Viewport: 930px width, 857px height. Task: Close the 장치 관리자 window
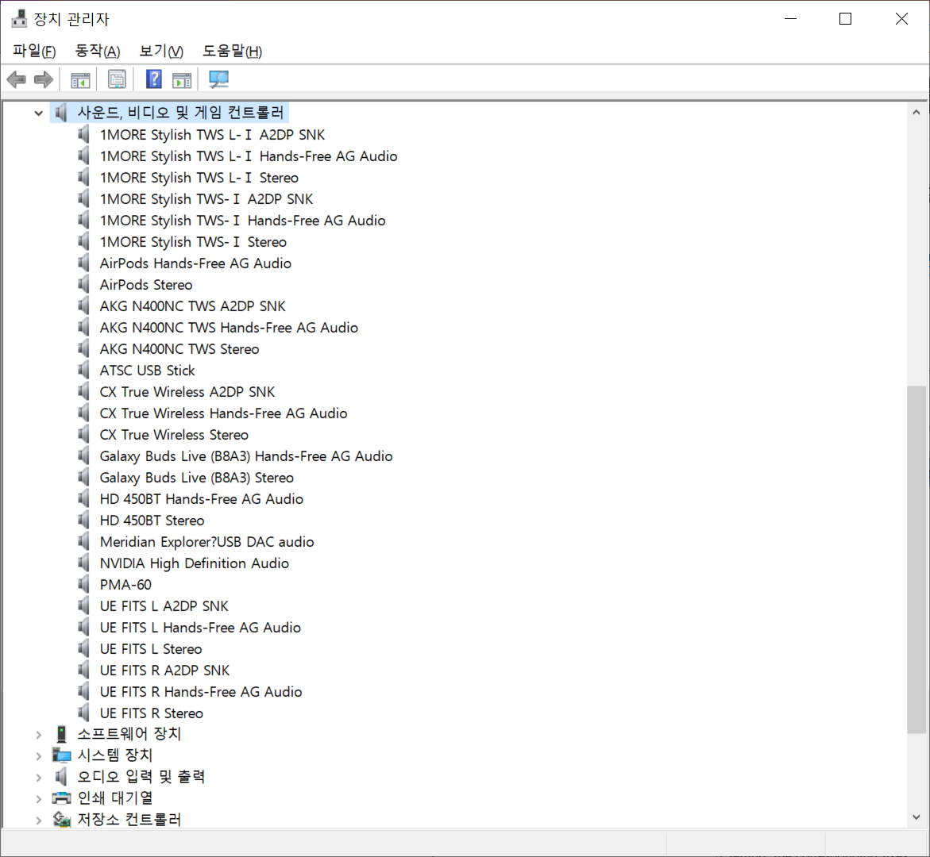[901, 19]
